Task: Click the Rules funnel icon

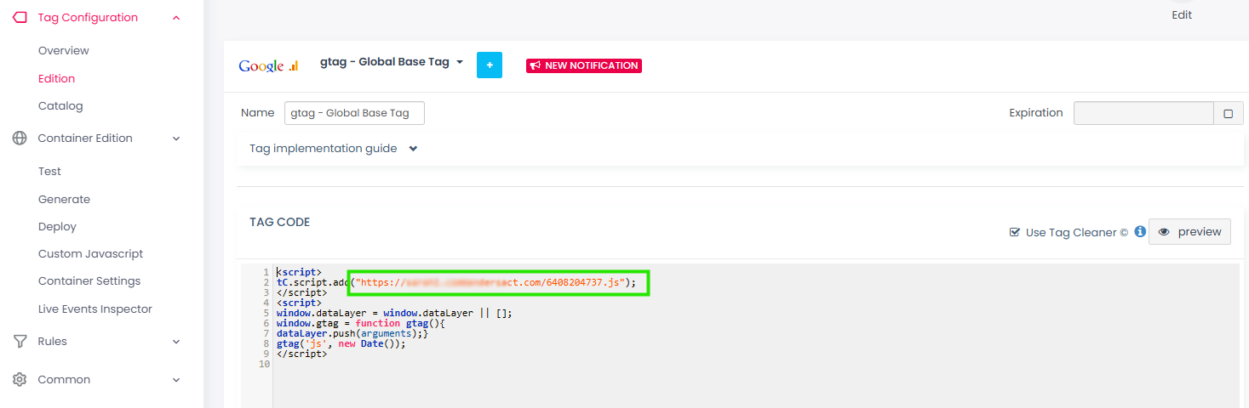Action: [x=20, y=342]
